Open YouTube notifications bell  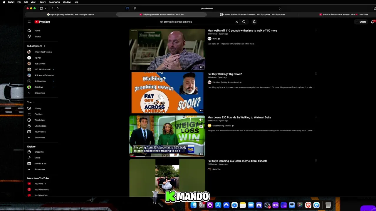373,22
